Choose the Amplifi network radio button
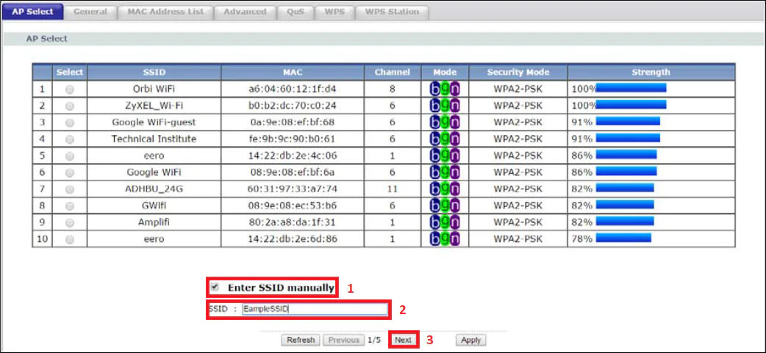 click(70, 222)
